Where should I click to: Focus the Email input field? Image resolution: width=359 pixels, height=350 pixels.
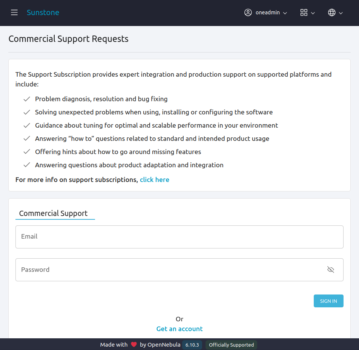point(179,237)
